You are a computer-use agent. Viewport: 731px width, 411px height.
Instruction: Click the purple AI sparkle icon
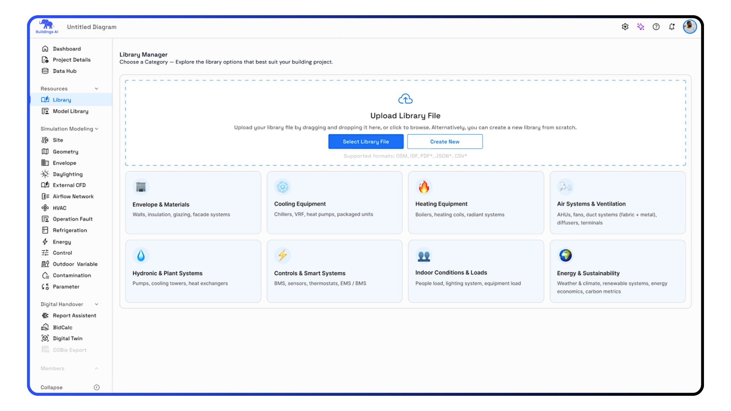coord(640,27)
